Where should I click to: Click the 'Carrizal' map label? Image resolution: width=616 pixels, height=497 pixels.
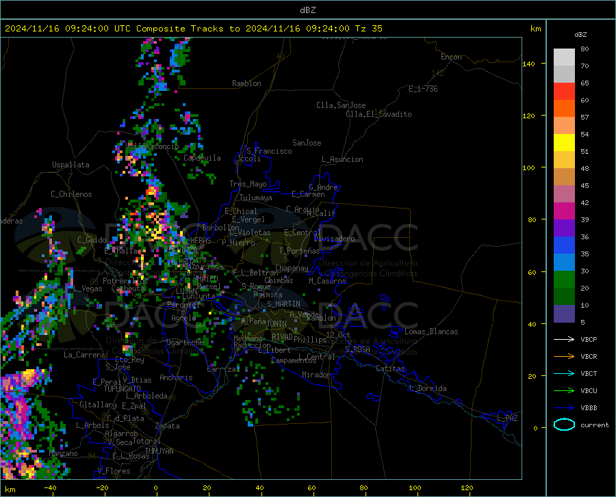point(223,369)
